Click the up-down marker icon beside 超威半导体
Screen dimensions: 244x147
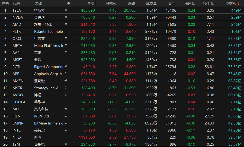click(x=66, y=24)
